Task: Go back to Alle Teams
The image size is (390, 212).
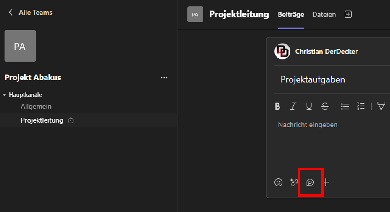Action: point(30,13)
